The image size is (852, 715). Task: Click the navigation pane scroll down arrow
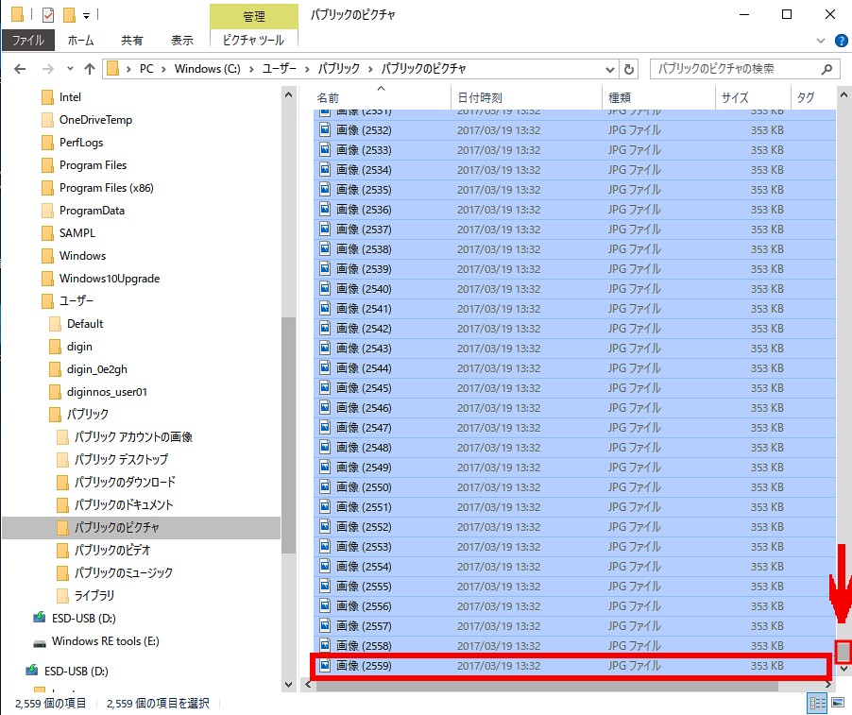[288, 685]
